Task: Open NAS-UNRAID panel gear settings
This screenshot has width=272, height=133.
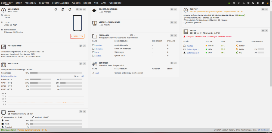Action: (x=77, y=9)
